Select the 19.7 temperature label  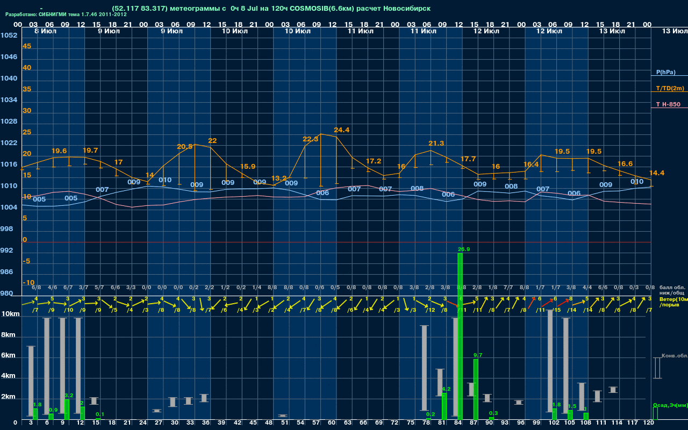pyautogui.click(x=90, y=150)
